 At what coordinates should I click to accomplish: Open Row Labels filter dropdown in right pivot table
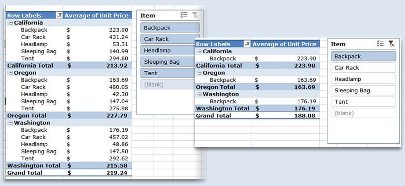pos(247,44)
